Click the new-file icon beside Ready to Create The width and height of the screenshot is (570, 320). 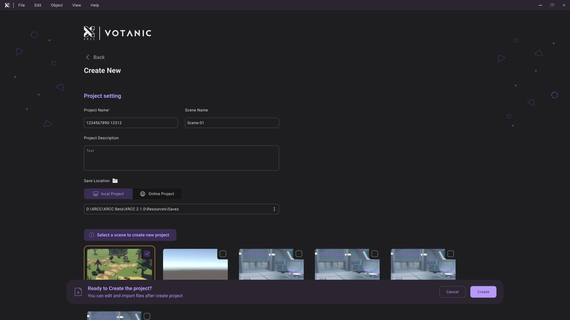(x=78, y=292)
